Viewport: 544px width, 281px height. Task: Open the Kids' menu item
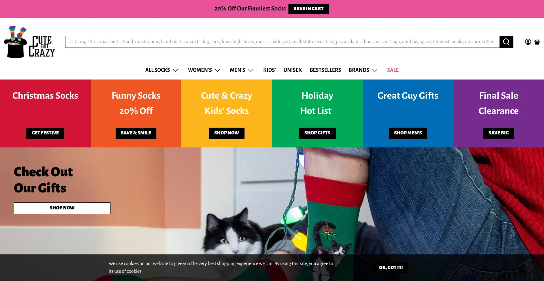(x=269, y=70)
